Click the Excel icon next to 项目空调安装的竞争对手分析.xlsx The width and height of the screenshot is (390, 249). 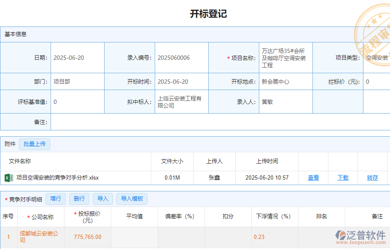(9, 177)
